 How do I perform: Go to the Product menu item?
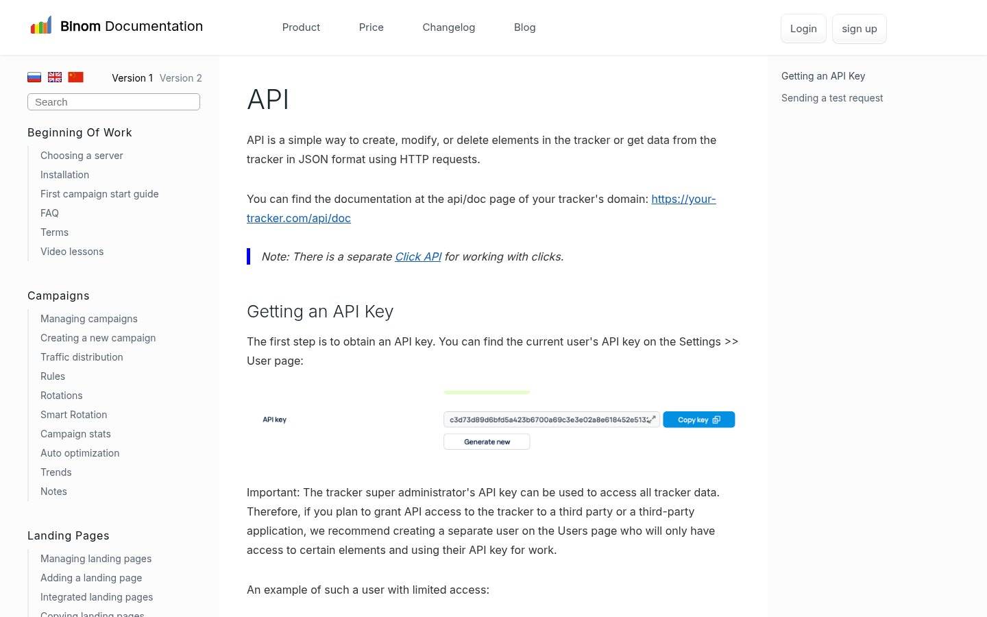click(301, 27)
